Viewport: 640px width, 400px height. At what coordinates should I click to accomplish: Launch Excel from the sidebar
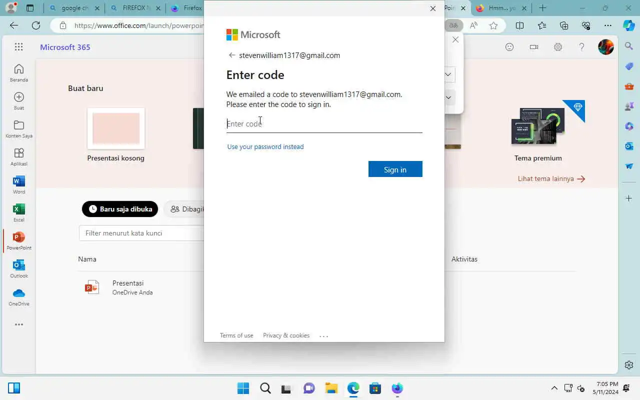click(x=19, y=213)
